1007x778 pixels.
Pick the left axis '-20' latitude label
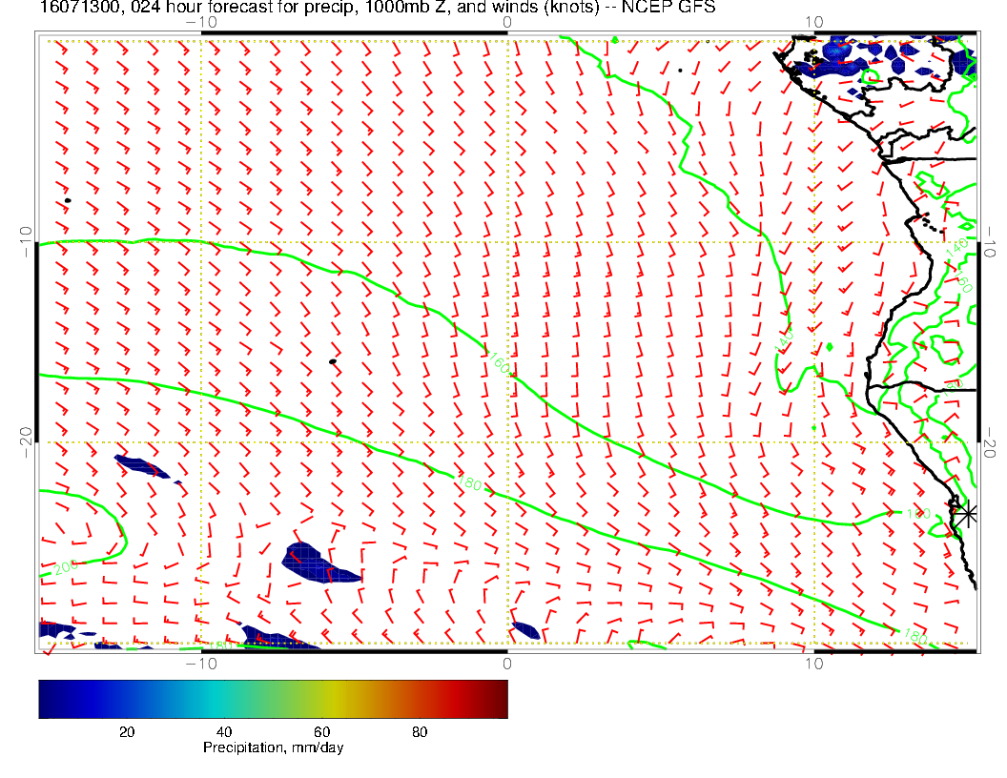tap(27, 442)
